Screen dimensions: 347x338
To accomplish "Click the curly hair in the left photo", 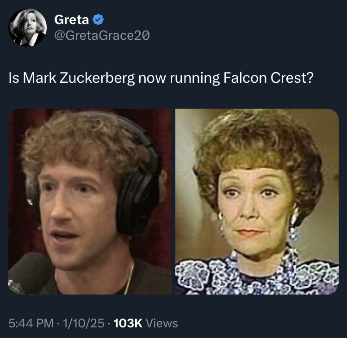I will pyautogui.click(x=83, y=139).
